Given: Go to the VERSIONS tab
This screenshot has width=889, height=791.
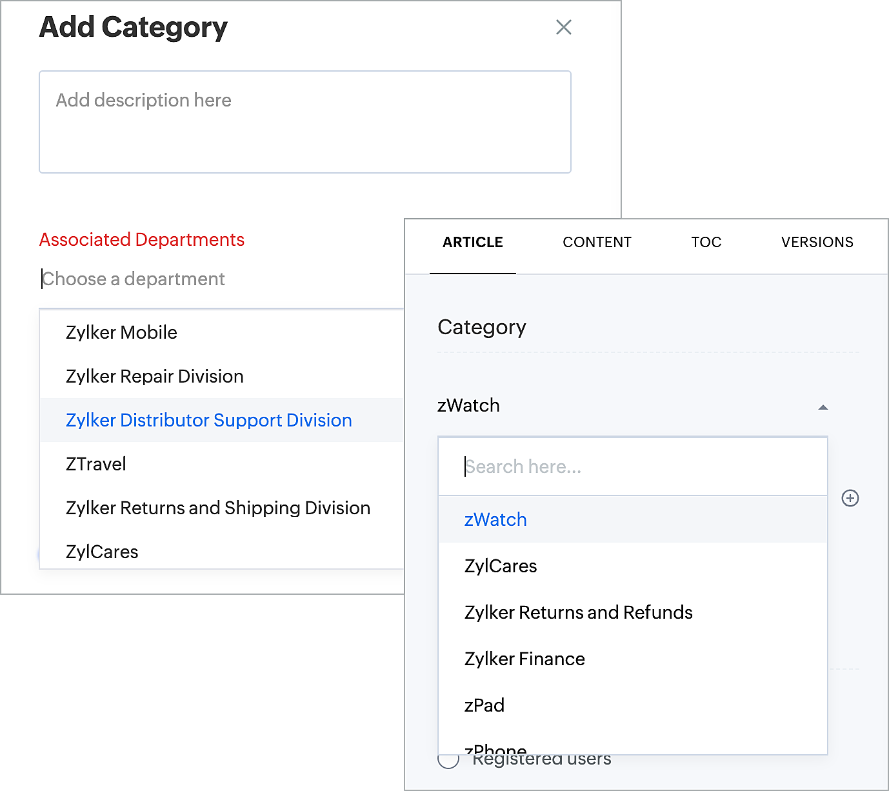Looking at the screenshot, I should 817,243.
